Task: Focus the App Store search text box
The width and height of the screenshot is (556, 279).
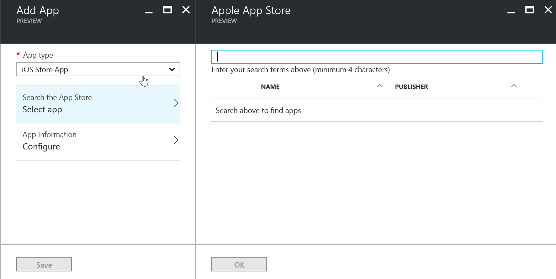Action: (x=377, y=57)
